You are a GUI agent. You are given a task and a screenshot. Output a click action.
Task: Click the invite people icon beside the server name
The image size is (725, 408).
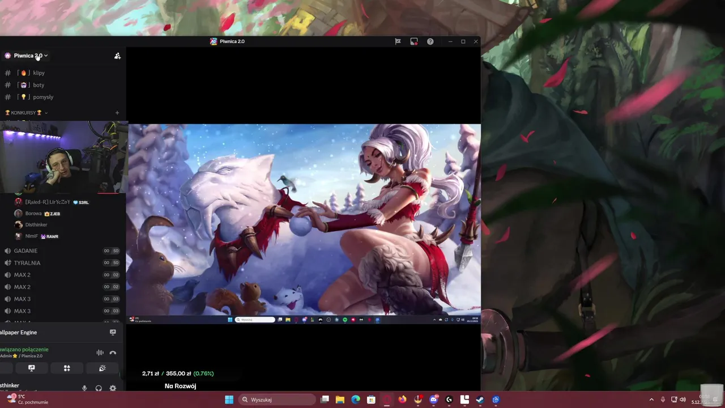point(117,56)
